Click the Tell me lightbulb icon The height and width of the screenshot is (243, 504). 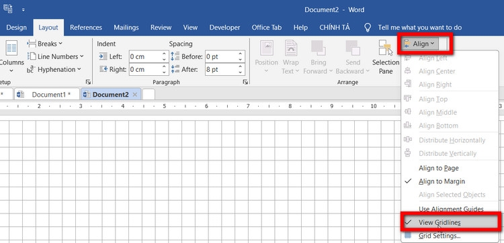pos(368,28)
